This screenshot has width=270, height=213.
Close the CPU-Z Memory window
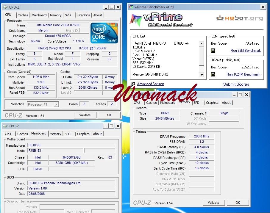(x=246, y=95)
